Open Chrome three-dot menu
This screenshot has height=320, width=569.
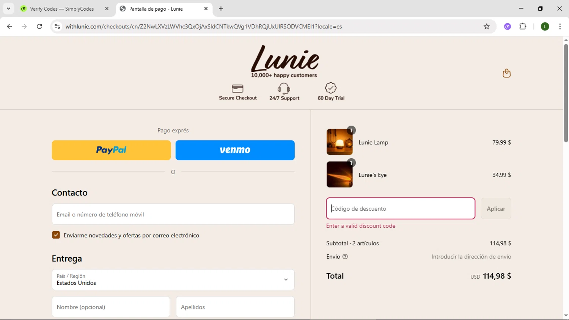pyautogui.click(x=560, y=27)
